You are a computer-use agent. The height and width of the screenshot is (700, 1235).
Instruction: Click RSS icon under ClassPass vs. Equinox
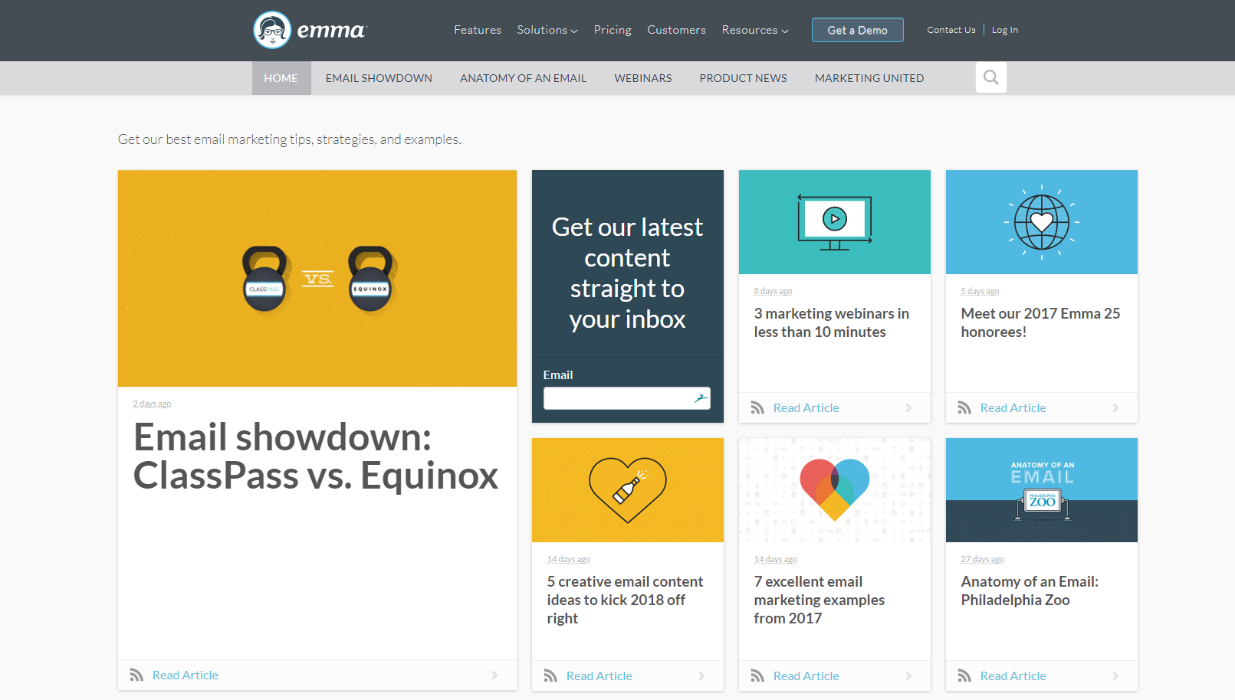click(x=136, y=675)
